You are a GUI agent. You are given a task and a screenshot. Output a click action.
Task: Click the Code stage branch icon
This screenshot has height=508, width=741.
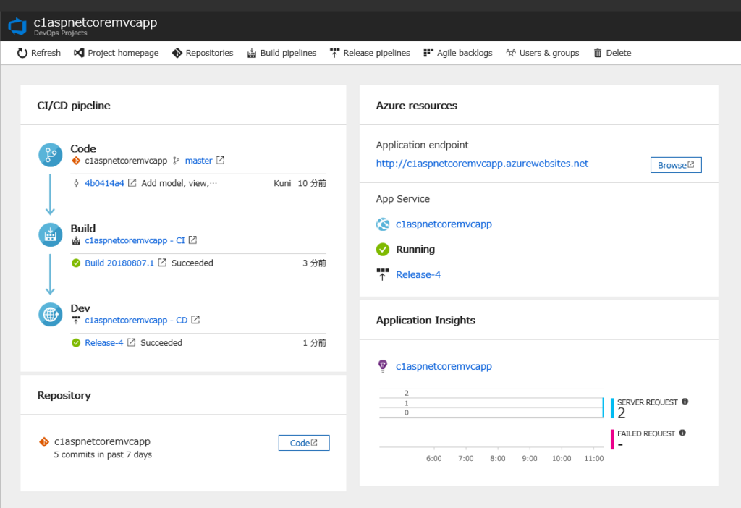(51, 155)
